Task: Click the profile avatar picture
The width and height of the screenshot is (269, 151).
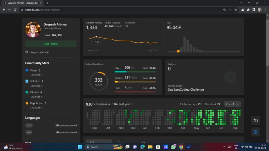Action: point(33,30)
